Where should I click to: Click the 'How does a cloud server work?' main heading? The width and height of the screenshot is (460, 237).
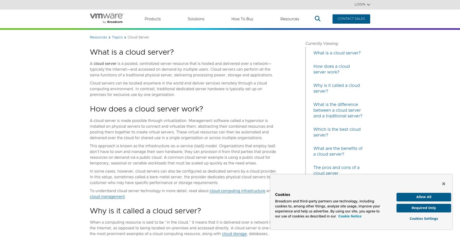(x=146, y=109)
